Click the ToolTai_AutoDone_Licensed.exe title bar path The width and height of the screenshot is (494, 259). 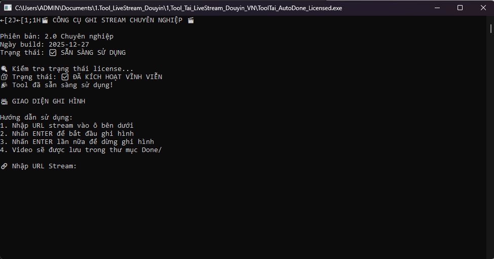coord(178,8)
